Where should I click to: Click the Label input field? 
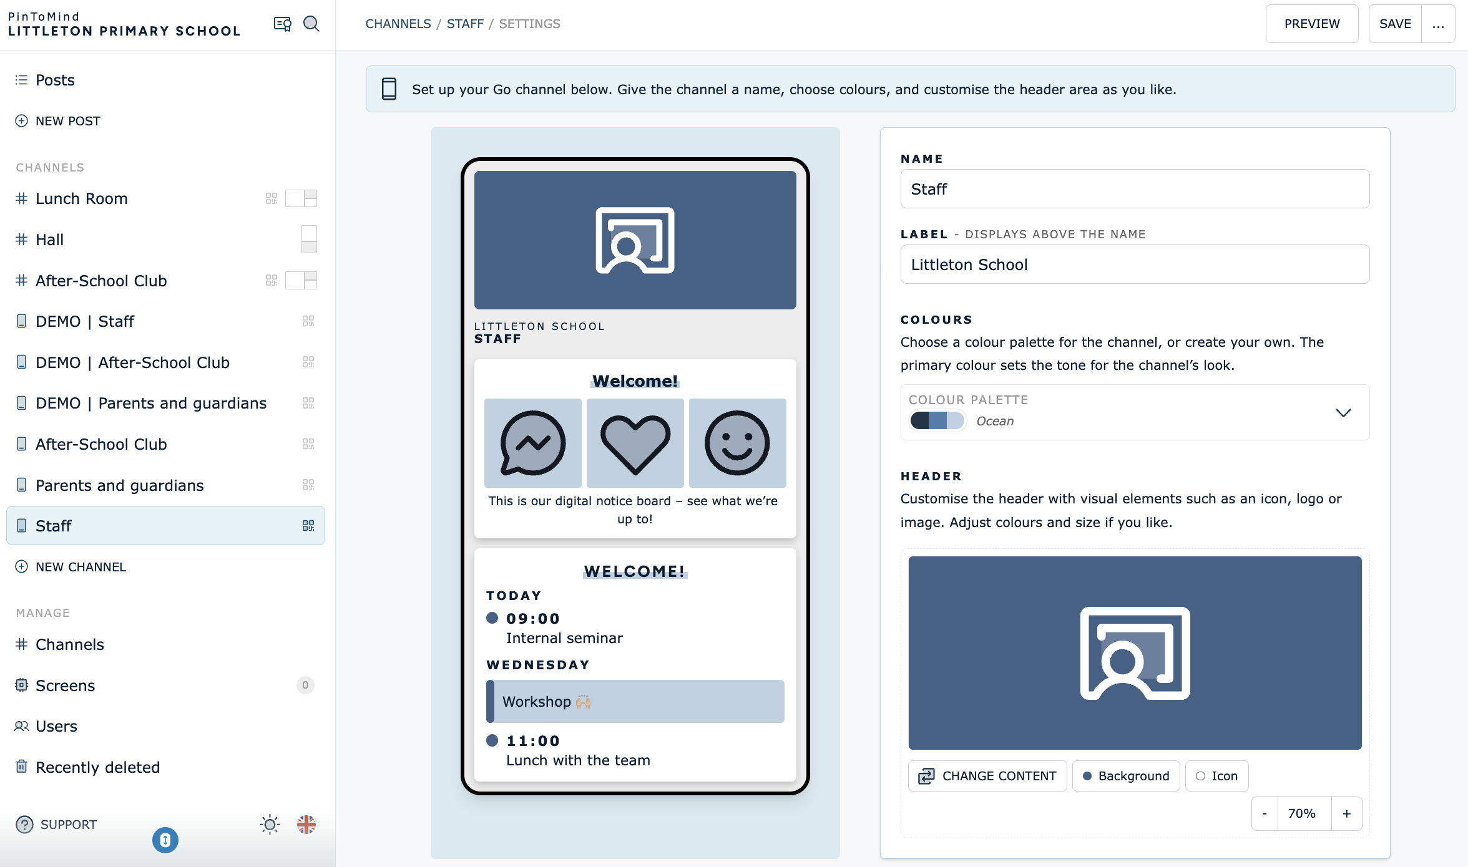(x=1135, y=264)
